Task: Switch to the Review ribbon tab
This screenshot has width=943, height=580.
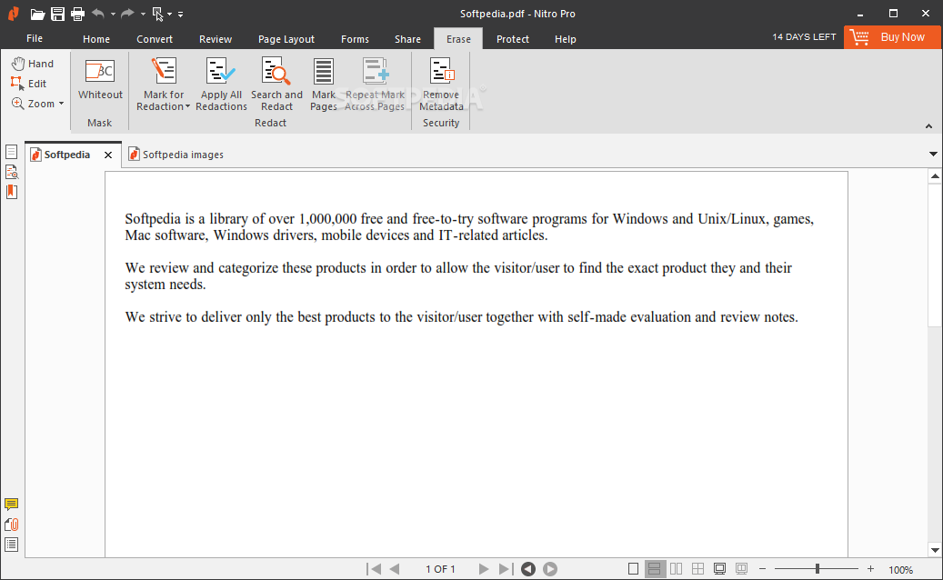Action: pos(216,39)
